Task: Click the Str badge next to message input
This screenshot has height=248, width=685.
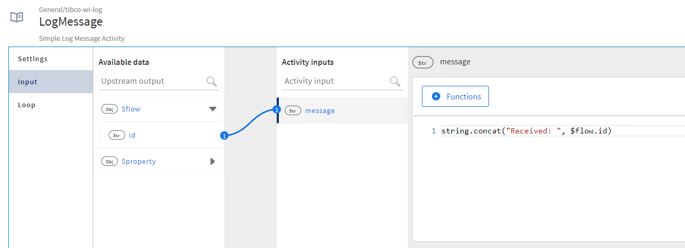Action: pyautogui.click(x=293, y=111)
